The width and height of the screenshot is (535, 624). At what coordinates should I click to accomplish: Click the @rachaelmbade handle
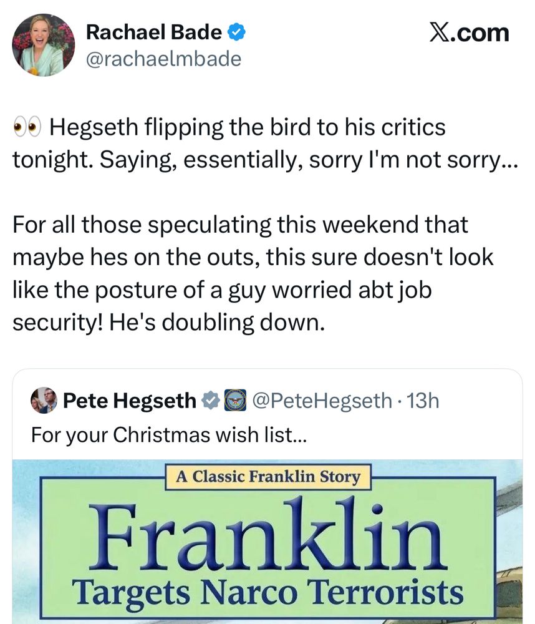tap(162, 59)
